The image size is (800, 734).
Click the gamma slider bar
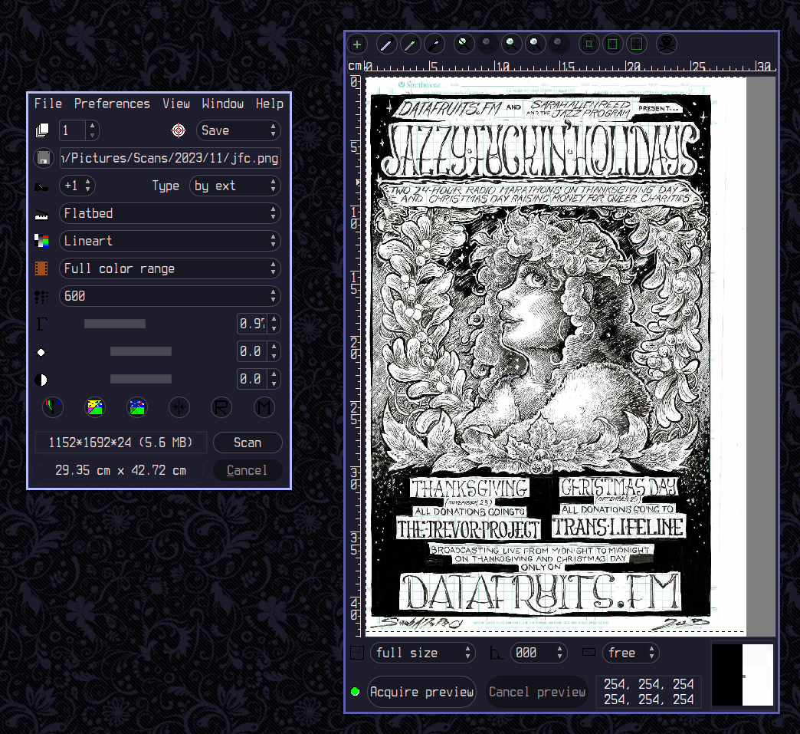click(x=115, y=324)
